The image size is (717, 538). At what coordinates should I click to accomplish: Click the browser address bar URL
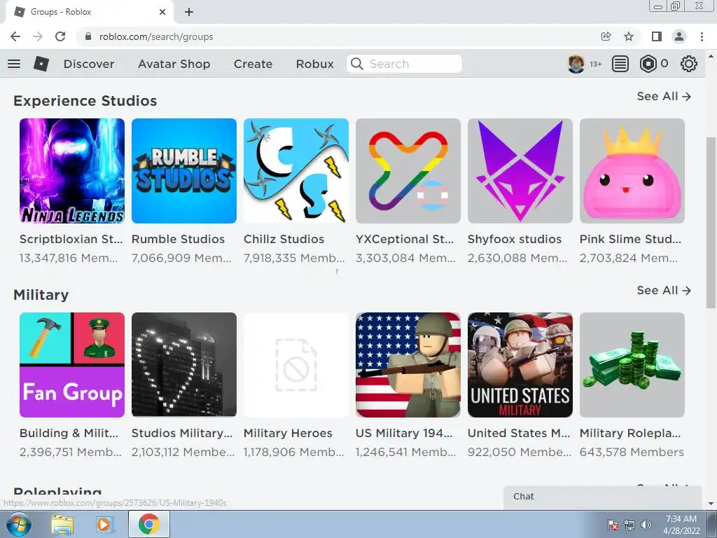pos(156,36)
